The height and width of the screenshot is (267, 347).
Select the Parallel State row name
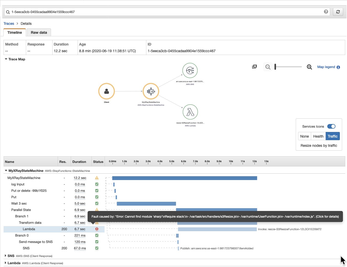point(21,210)
